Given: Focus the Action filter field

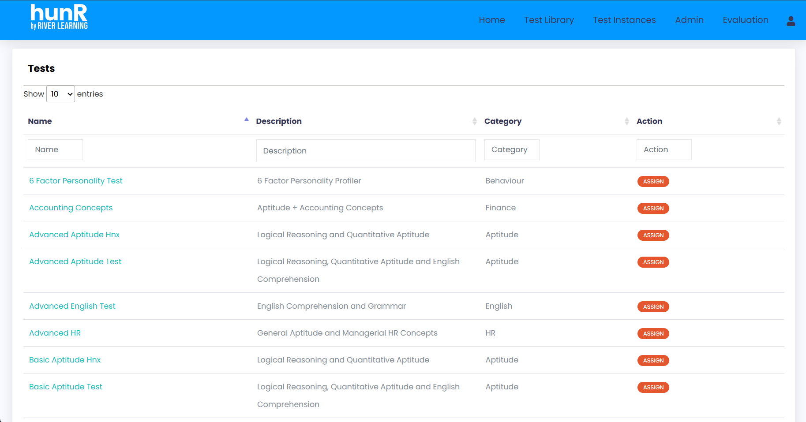Looking at the screenshot, I should click(x=664, y=149).
